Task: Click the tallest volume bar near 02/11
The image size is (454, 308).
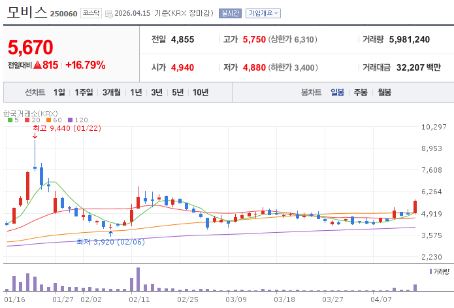Action: point(138,279)
